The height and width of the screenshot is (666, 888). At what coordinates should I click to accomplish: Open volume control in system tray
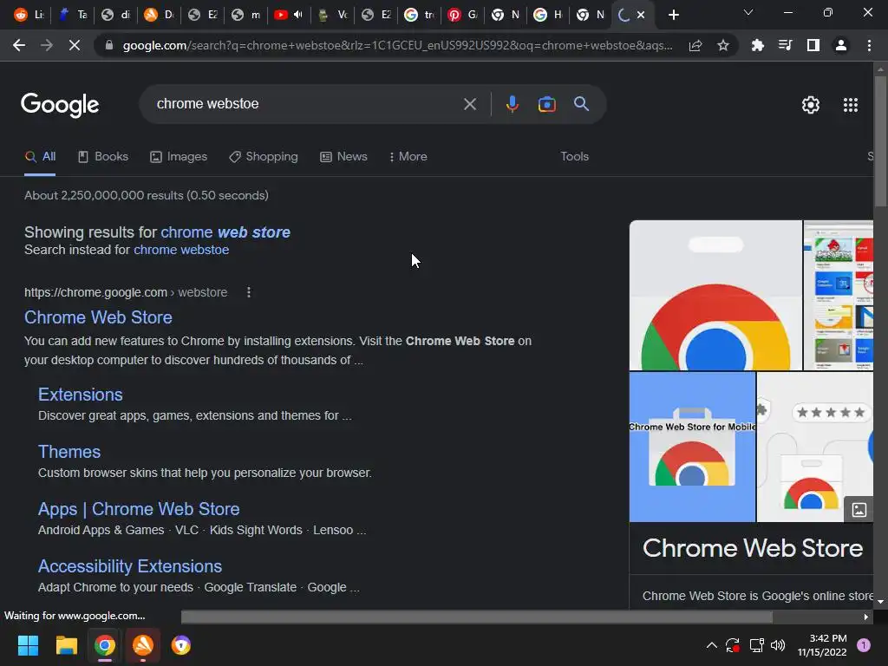(778, 645)
